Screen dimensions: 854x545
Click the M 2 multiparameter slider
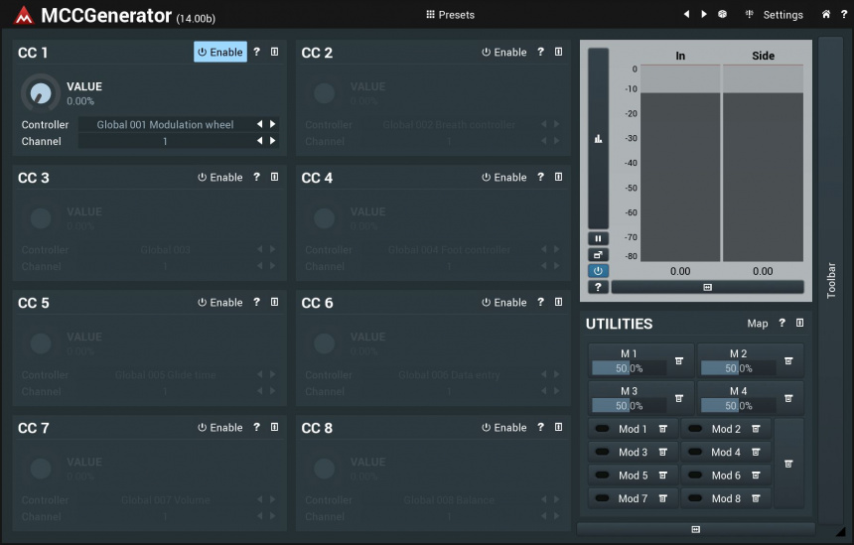pos(739,368)
